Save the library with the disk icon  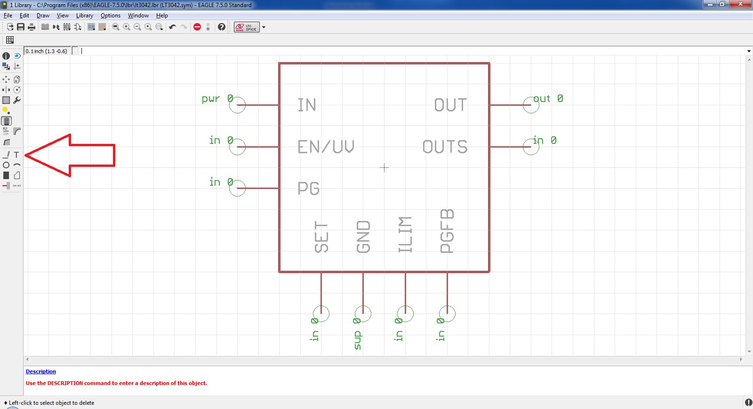(21, 27)
